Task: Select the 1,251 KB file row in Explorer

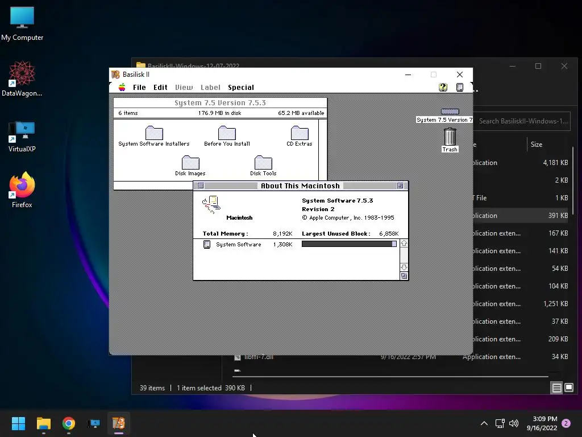Action: 522,304
